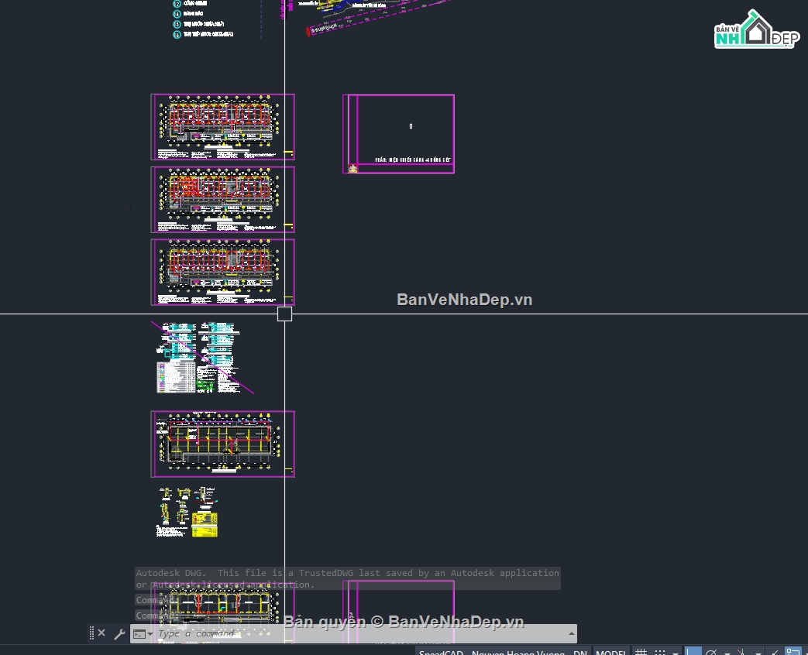
Task: Click the BanVeNhaDep logo
Action: tap(756, 29)
